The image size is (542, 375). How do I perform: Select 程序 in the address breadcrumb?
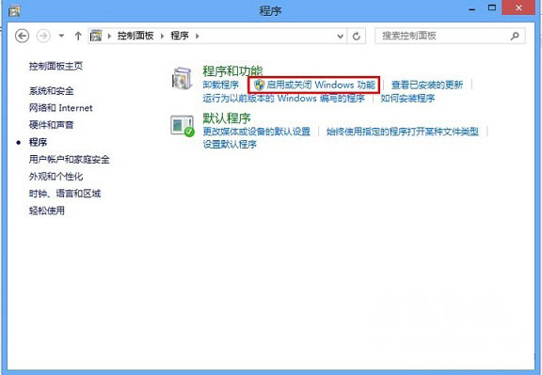click(x=180, y=36)
